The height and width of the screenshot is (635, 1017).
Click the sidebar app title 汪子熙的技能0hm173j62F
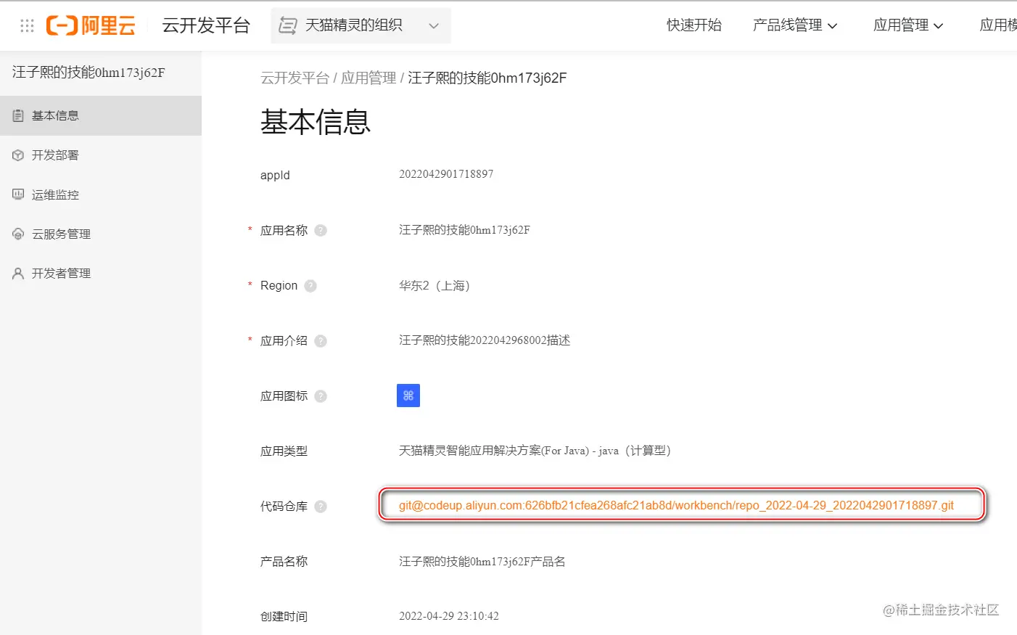click(x=88, y=73)
